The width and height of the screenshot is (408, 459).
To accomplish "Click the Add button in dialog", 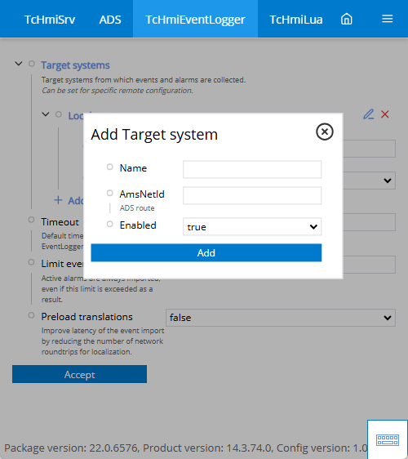I will [x=206, y=252].
